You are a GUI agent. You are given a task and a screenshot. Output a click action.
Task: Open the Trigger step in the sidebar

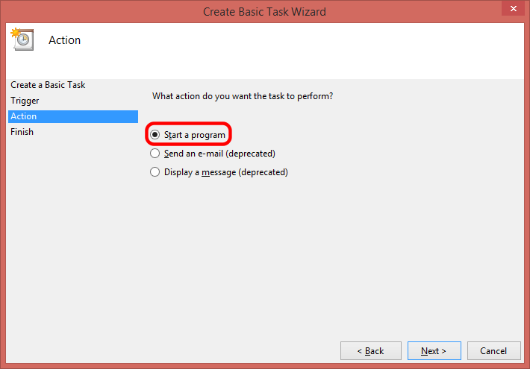(25, 101)
